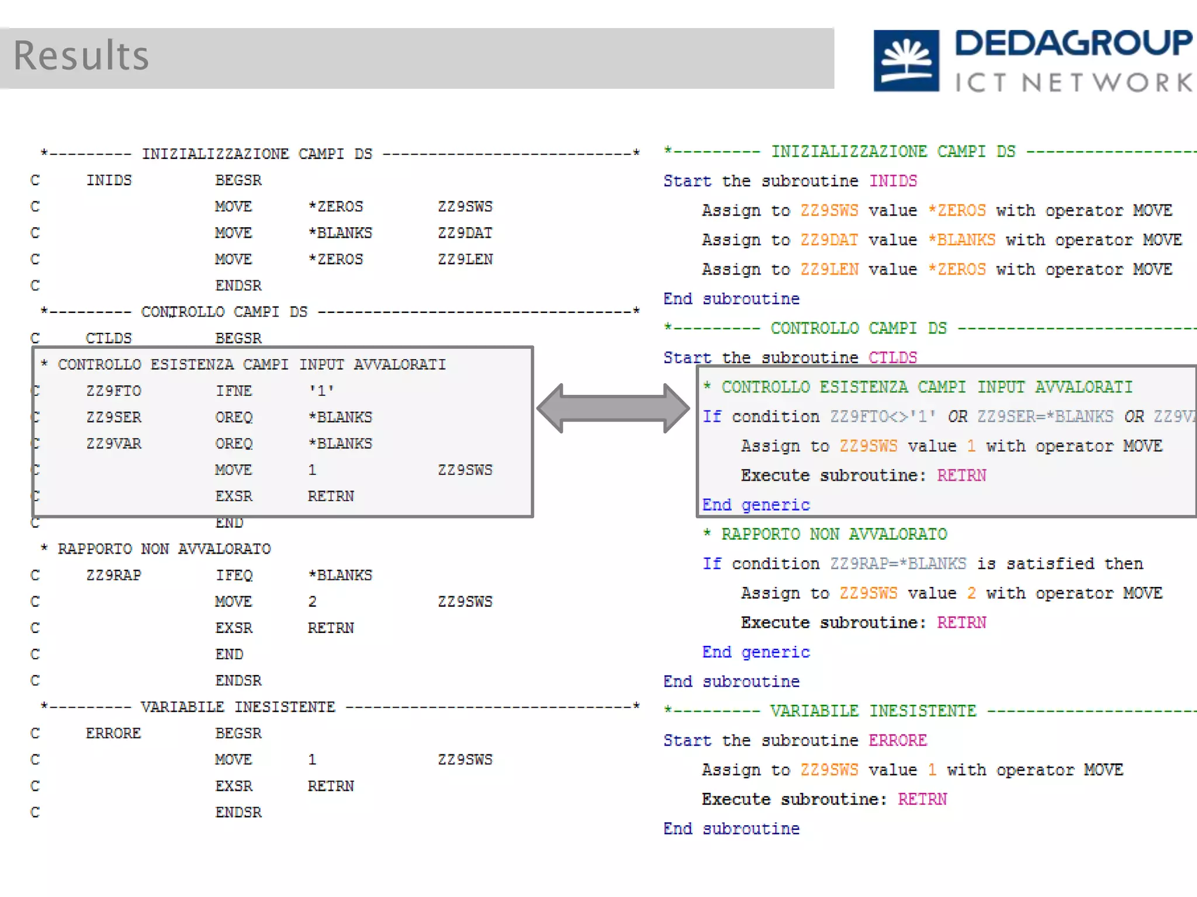The height and width of the screenshot is (897, 1197).
Task: Click the ZZ9RAP IFEQ *BLANKS line
Action: click(x=228, y=575)
